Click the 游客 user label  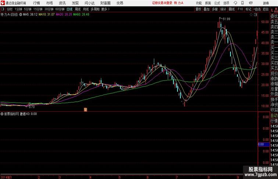tap(266, 3)
